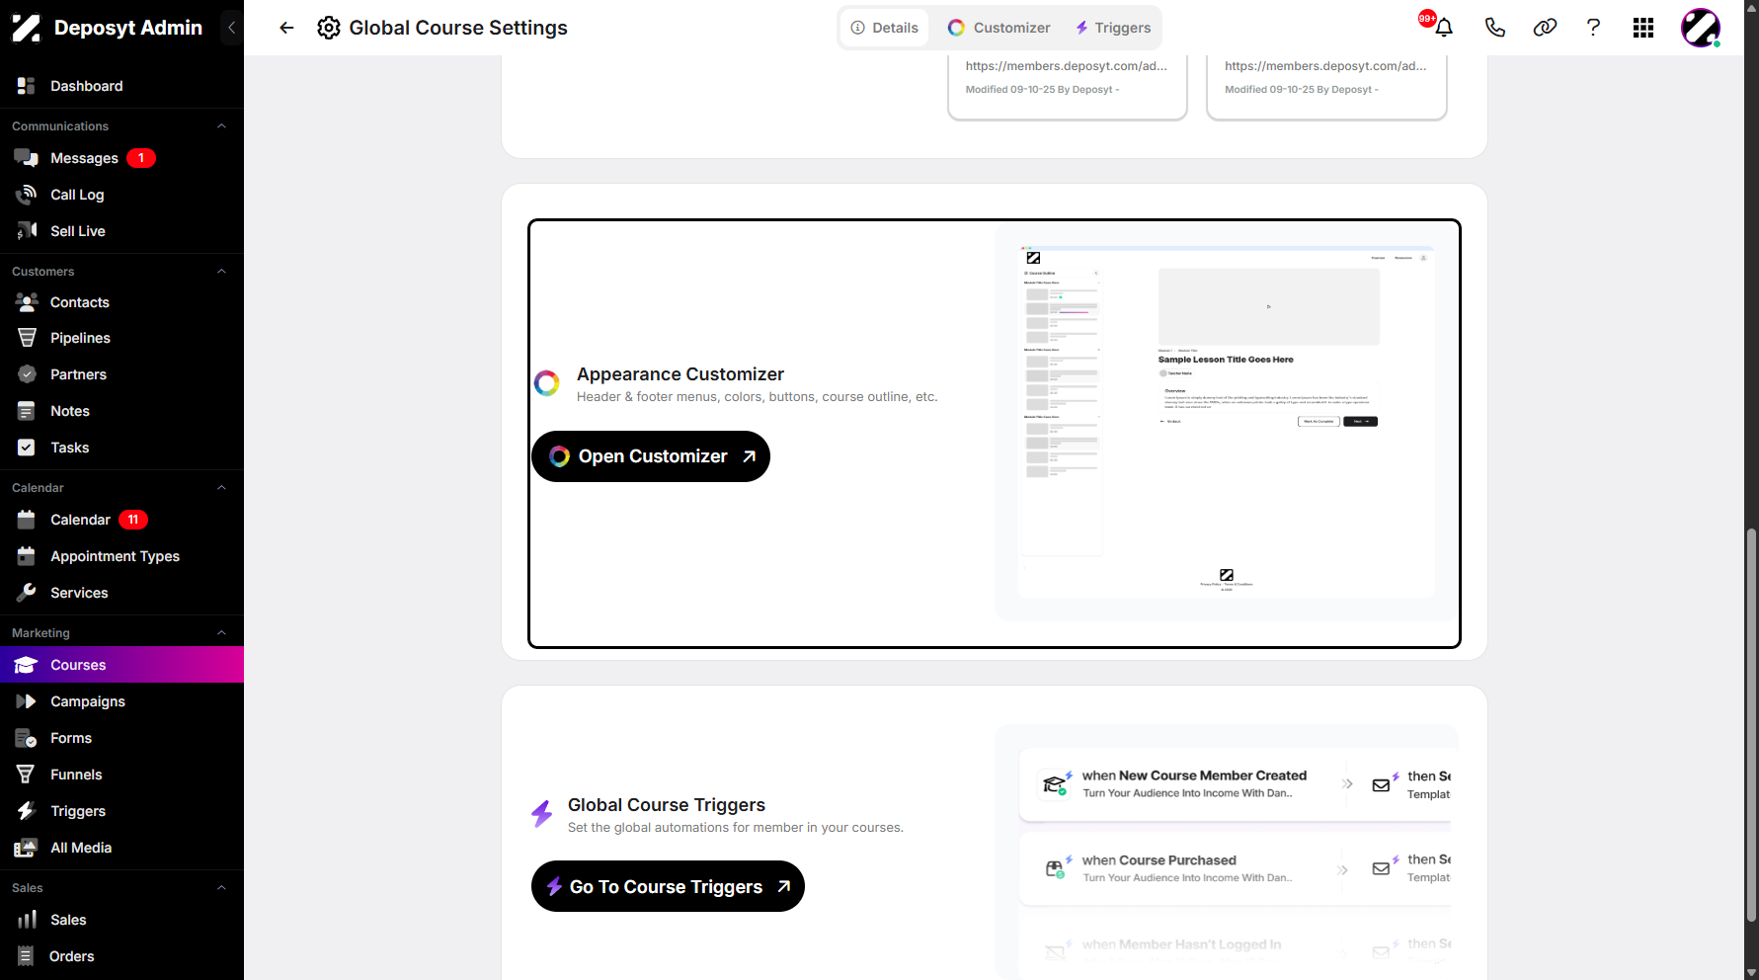Open the Notes icon
Screen dimensions: 1759x980
click(x=27, y=411)
